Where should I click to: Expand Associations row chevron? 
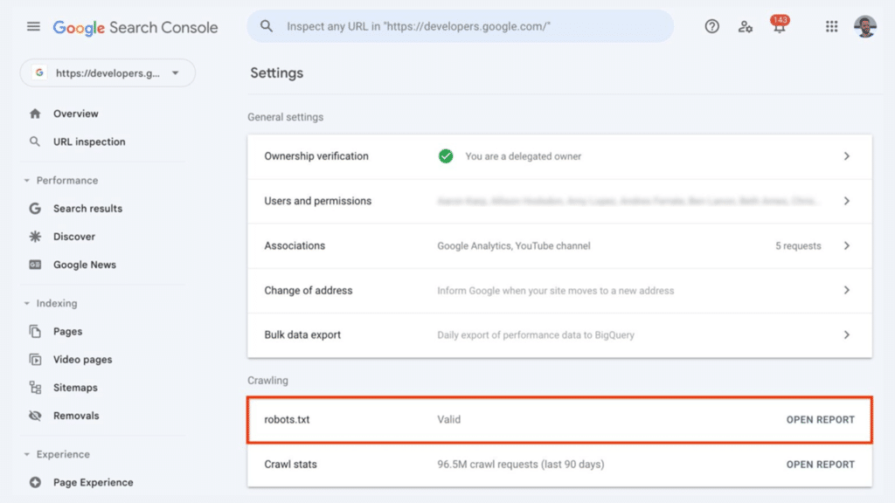tap(846, 245)
